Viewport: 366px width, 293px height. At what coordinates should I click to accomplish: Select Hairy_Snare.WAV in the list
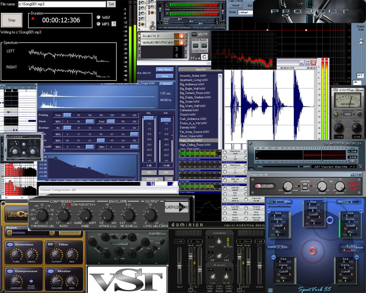(x=198, y=140)
